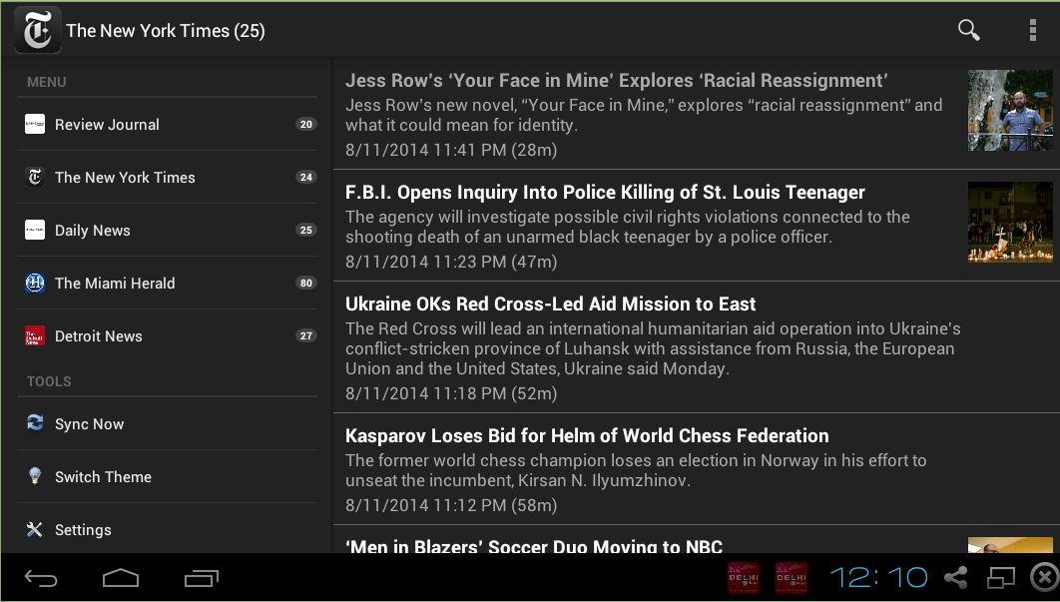Click the Jess Row article thumbnail
1060x602 pixels.
[x=1010, y=110]
